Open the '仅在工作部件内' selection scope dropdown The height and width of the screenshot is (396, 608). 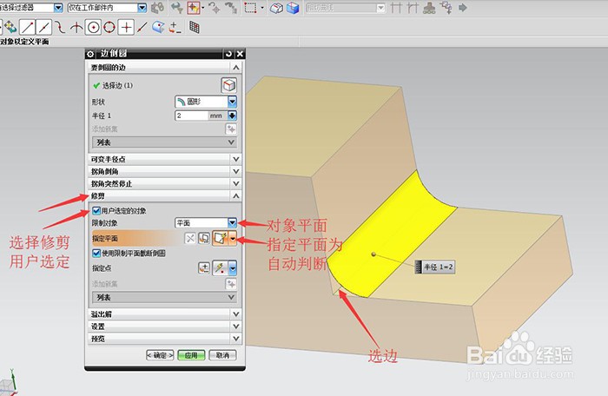coord(142,7)
